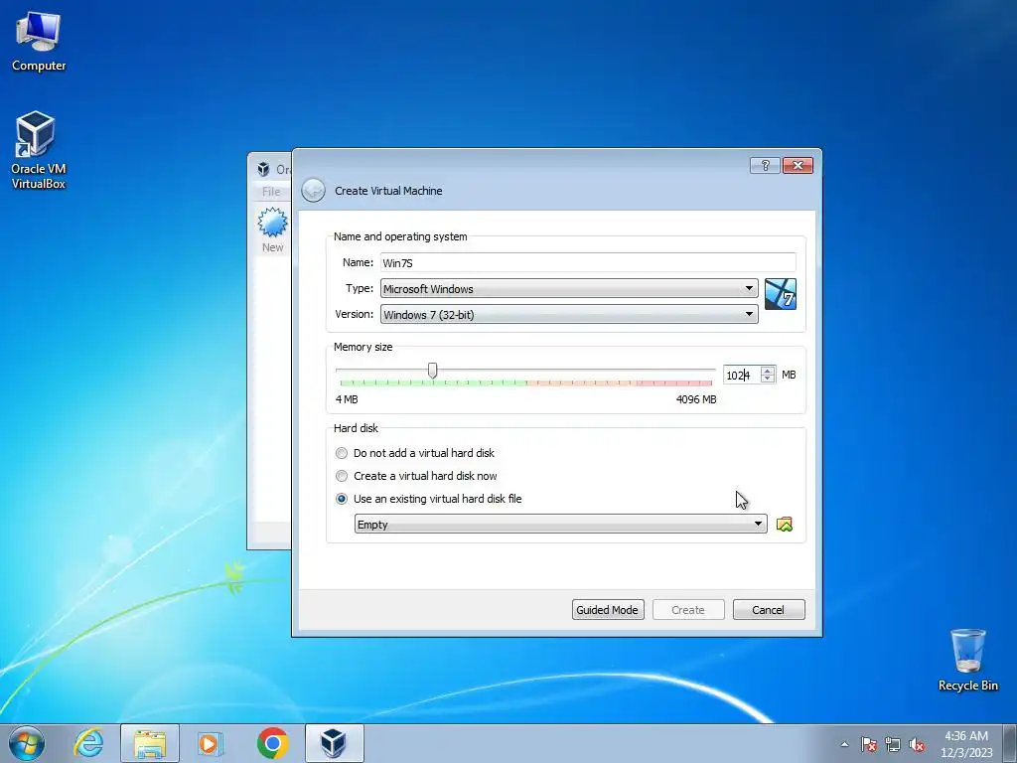This screenshot has height=763, width=1017.
Task: Click the Create button
Action: 688,610
